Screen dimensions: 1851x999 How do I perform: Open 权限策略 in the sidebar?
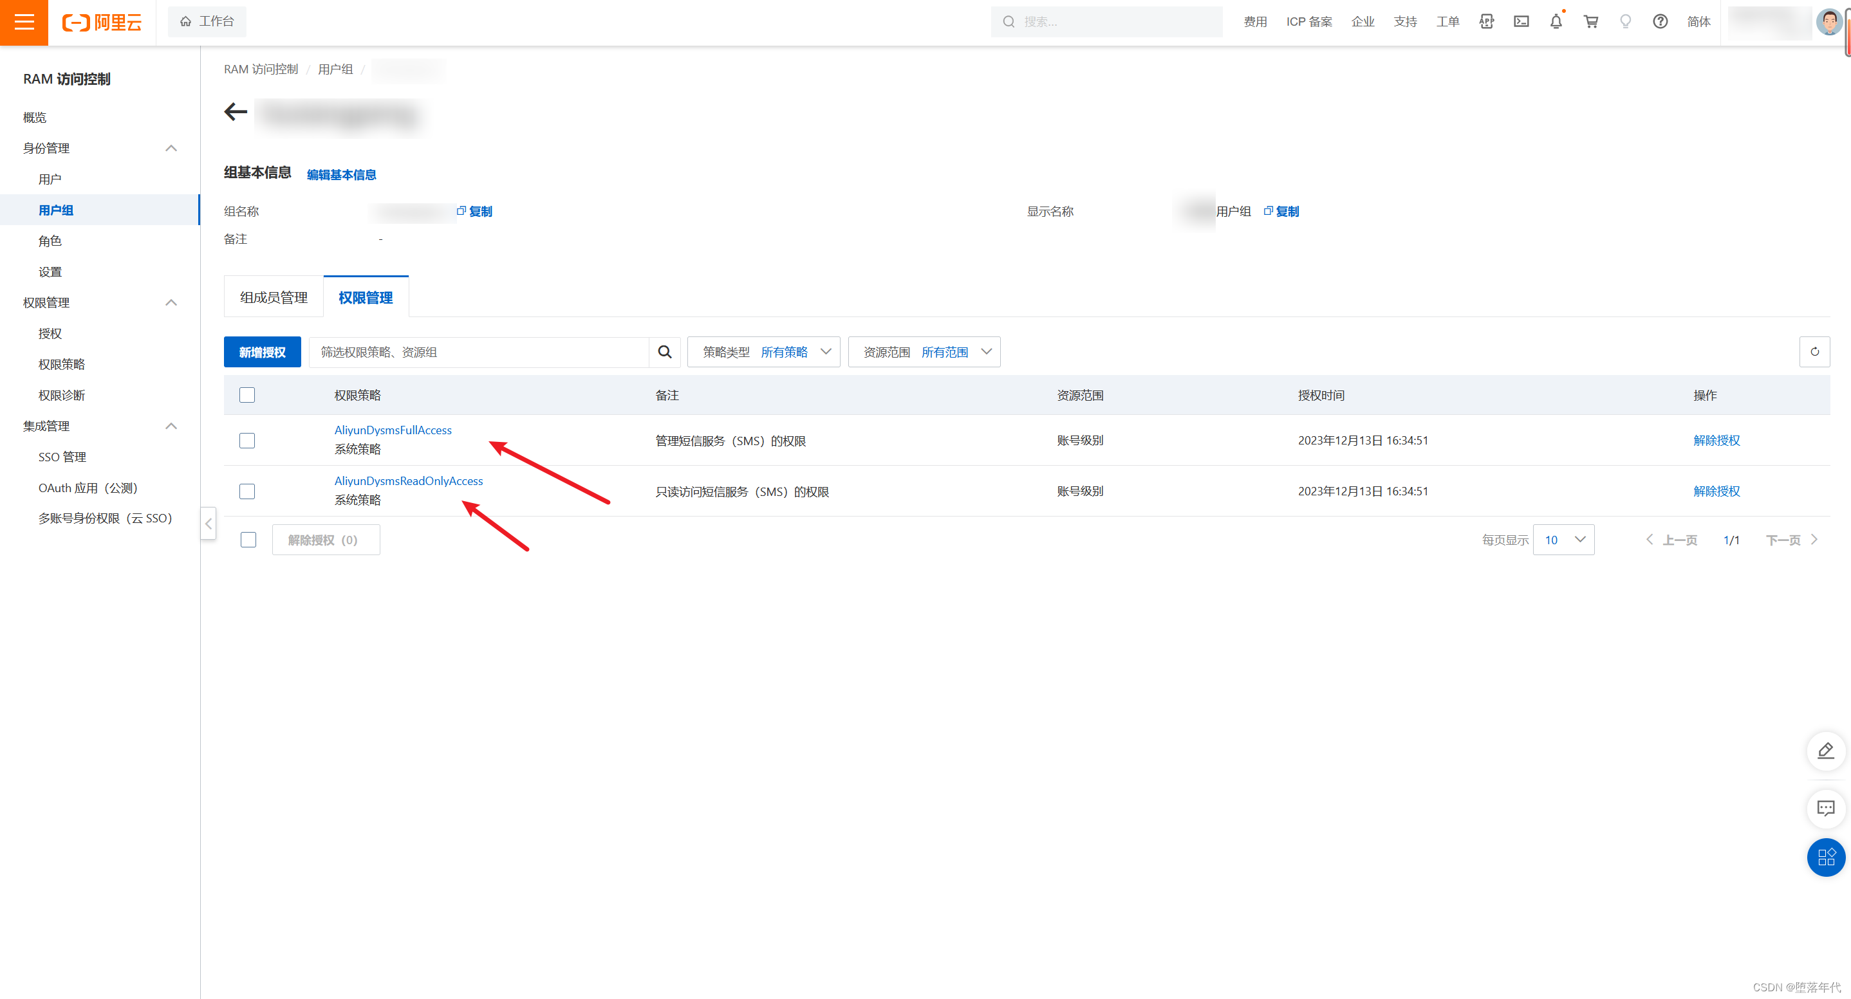tap(62, 364)
